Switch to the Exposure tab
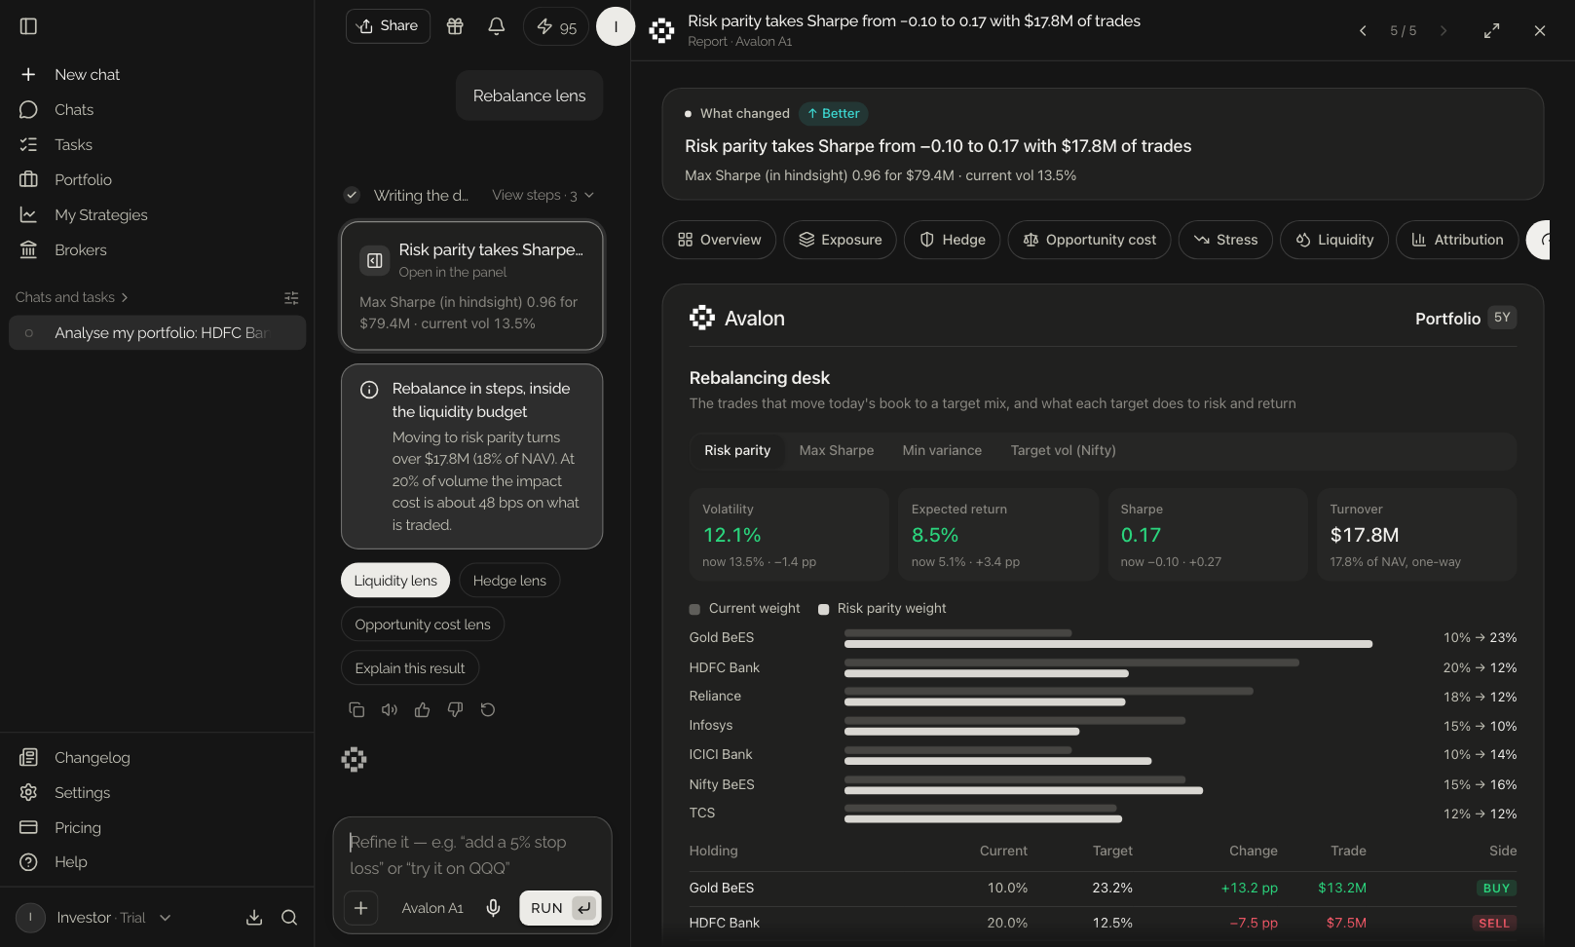 [840, 240]
